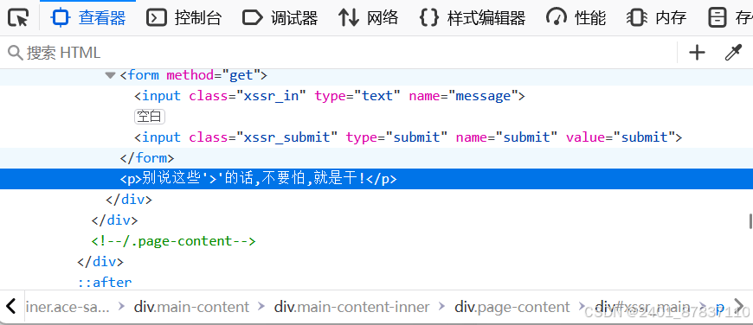Screen dimensions: 753x325
Task: Click the markup panel vertical scrollbar thumb
Action: point(750,221)
